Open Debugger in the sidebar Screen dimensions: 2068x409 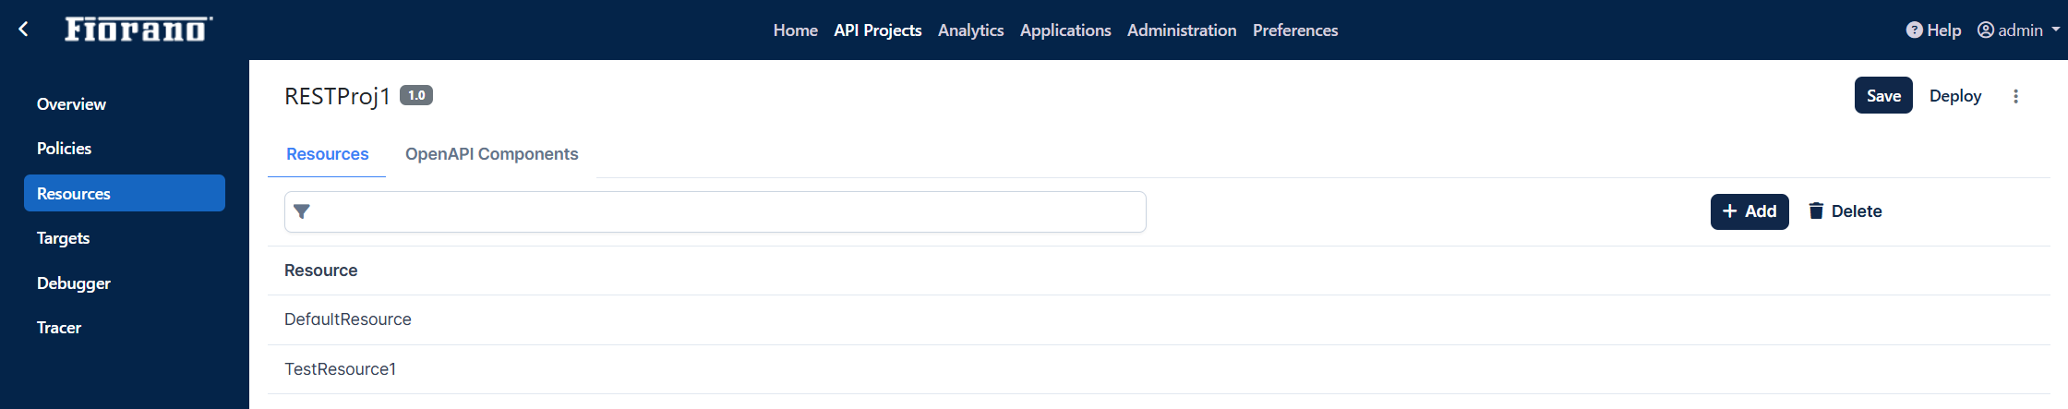pos(74,283)
